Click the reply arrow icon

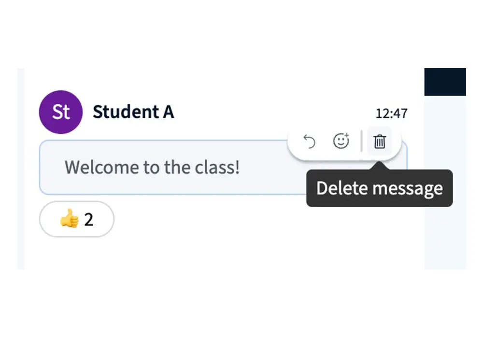click(x=309, y=141)
